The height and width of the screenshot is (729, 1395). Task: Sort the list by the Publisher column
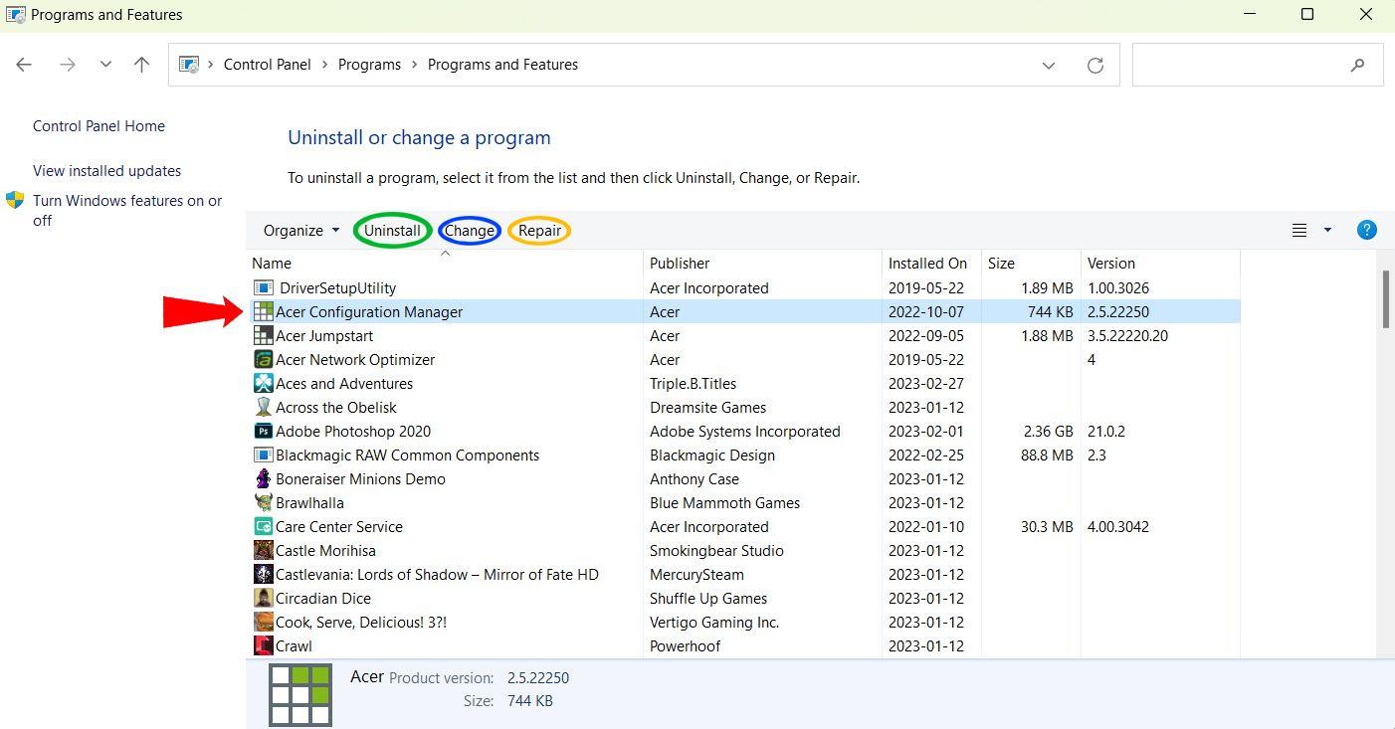680,264
